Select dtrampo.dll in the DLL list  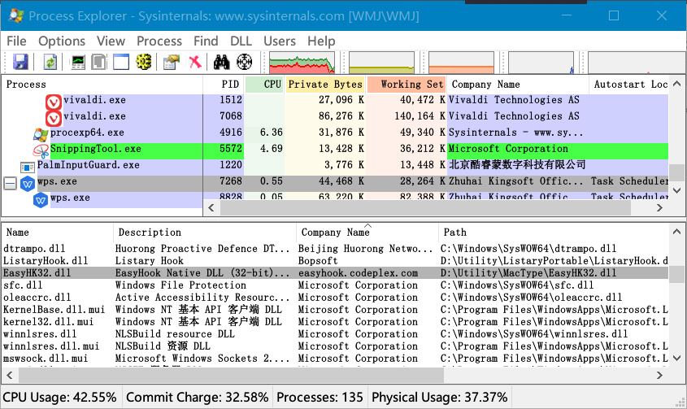(335, 249)
